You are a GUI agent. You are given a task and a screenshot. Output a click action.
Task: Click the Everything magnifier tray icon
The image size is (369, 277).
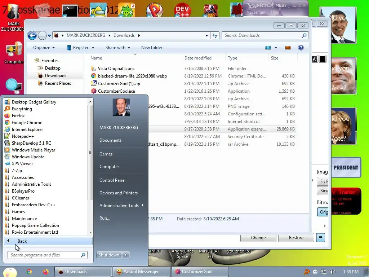[306, 272]
